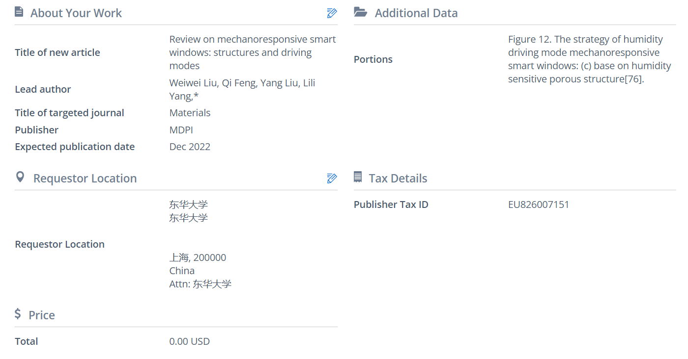688x359 pixels.
Task: Click the Publisher Tax ID number EU826007151
Action: pos(538,205)
